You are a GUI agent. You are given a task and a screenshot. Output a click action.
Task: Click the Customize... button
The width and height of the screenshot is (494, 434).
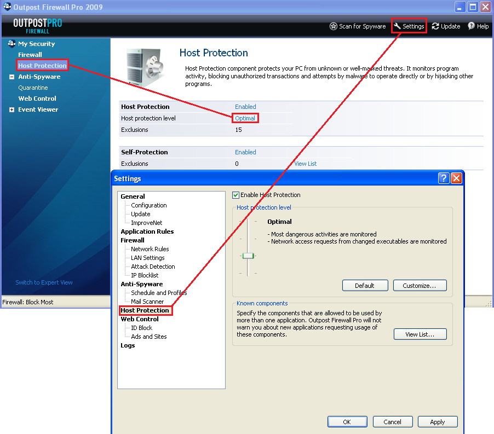pos(420,286)
